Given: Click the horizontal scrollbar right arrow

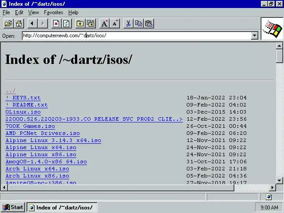Looking at the screenshot, I should pos(272,188).
